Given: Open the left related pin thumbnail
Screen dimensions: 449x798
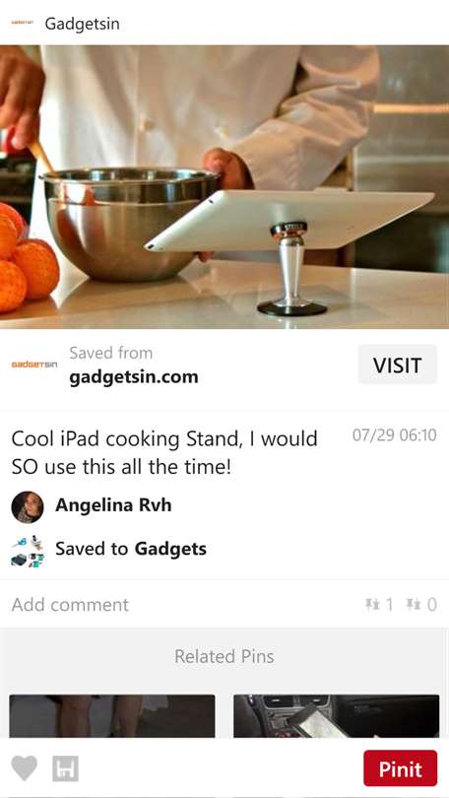Looking at the screenshot, I should click(x=112, y=716).
